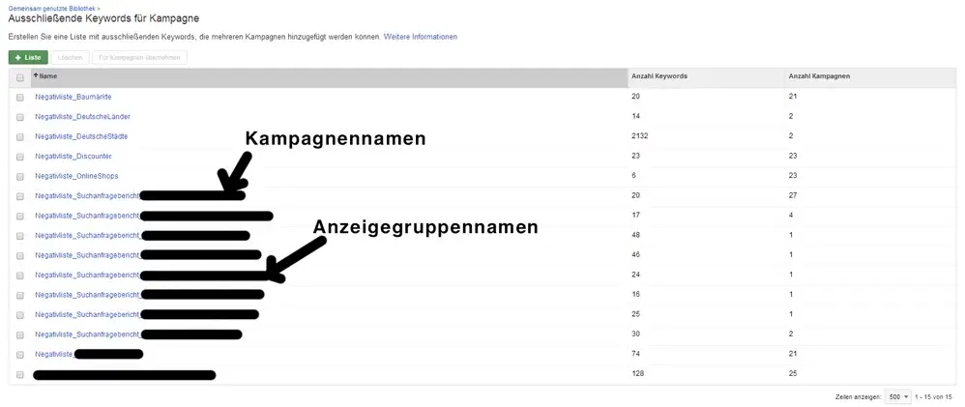Click the sort arrow beside Name
The width and height of the screenshot is (965, 407).
36,75
